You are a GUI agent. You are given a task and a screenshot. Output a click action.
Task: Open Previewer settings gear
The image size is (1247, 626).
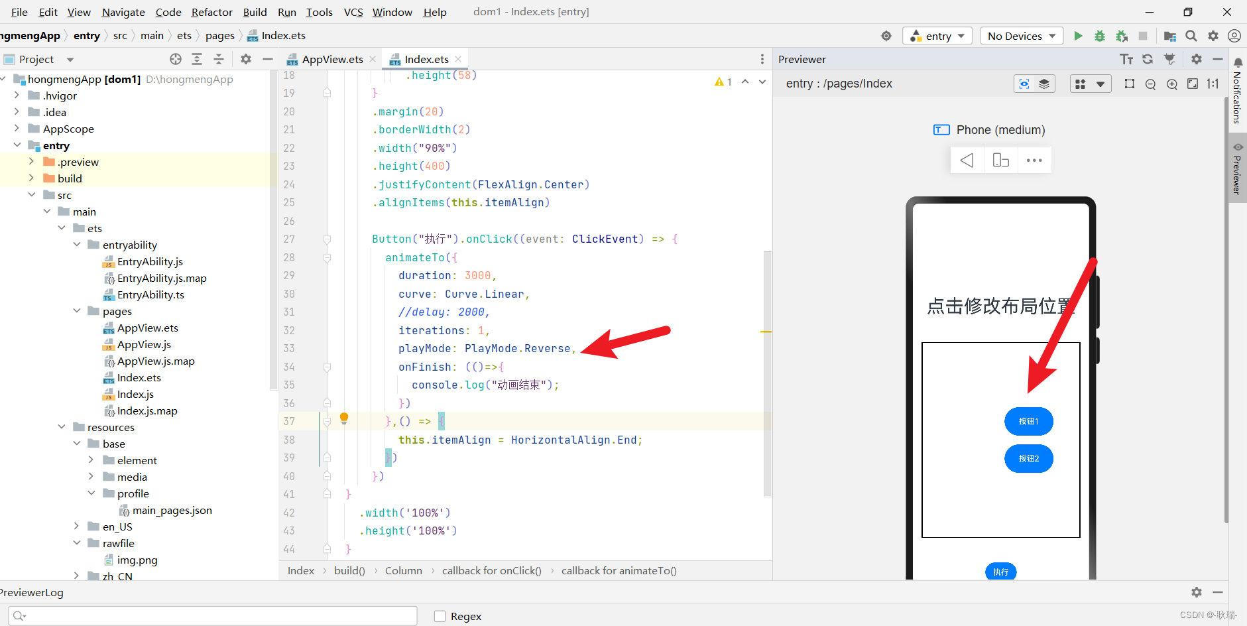click(x=1197, y=59)
